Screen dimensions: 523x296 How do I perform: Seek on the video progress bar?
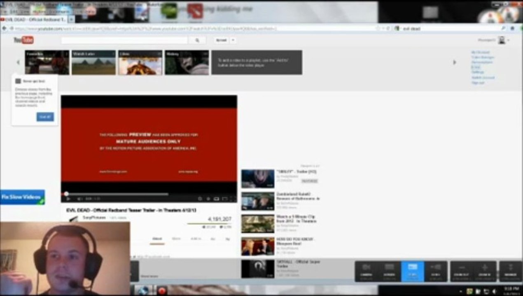[x=149, y=194]
